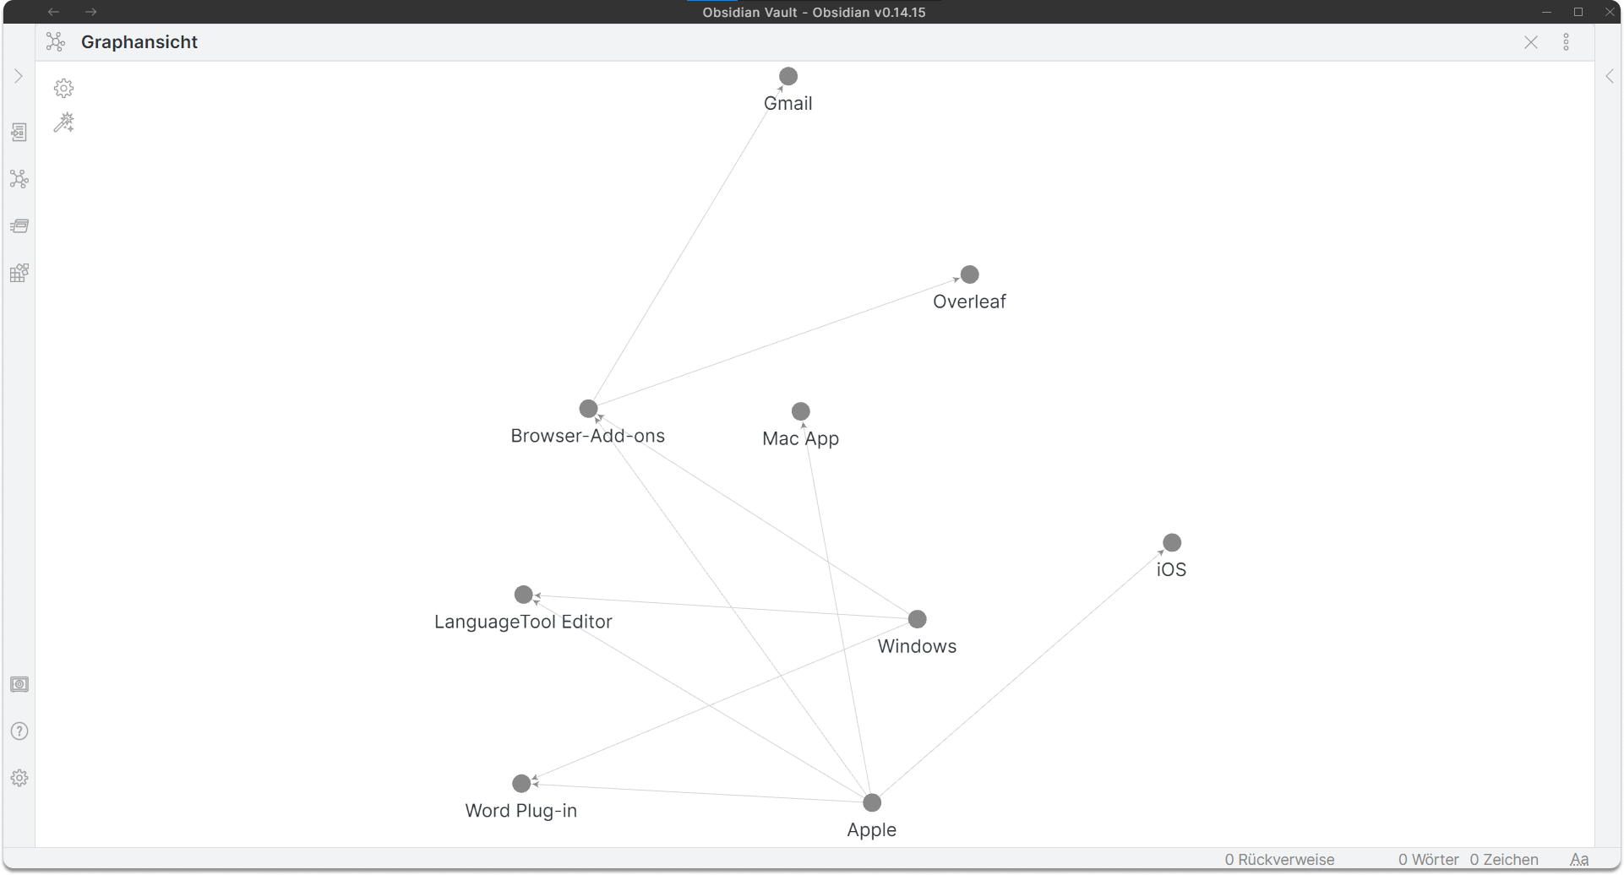Open more options three-dot menu
The width and height of the screenshot is (1624, 875).
coord(1567,42)
